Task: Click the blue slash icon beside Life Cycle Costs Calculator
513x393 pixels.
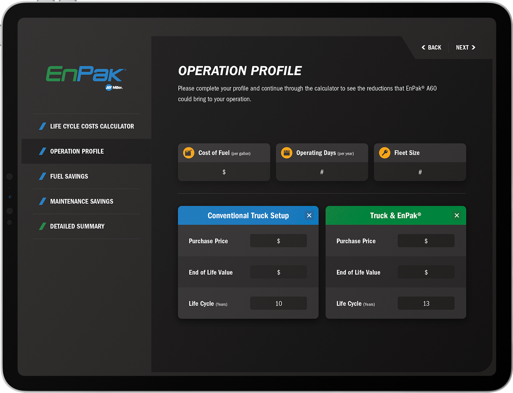Action: [42, 126]
